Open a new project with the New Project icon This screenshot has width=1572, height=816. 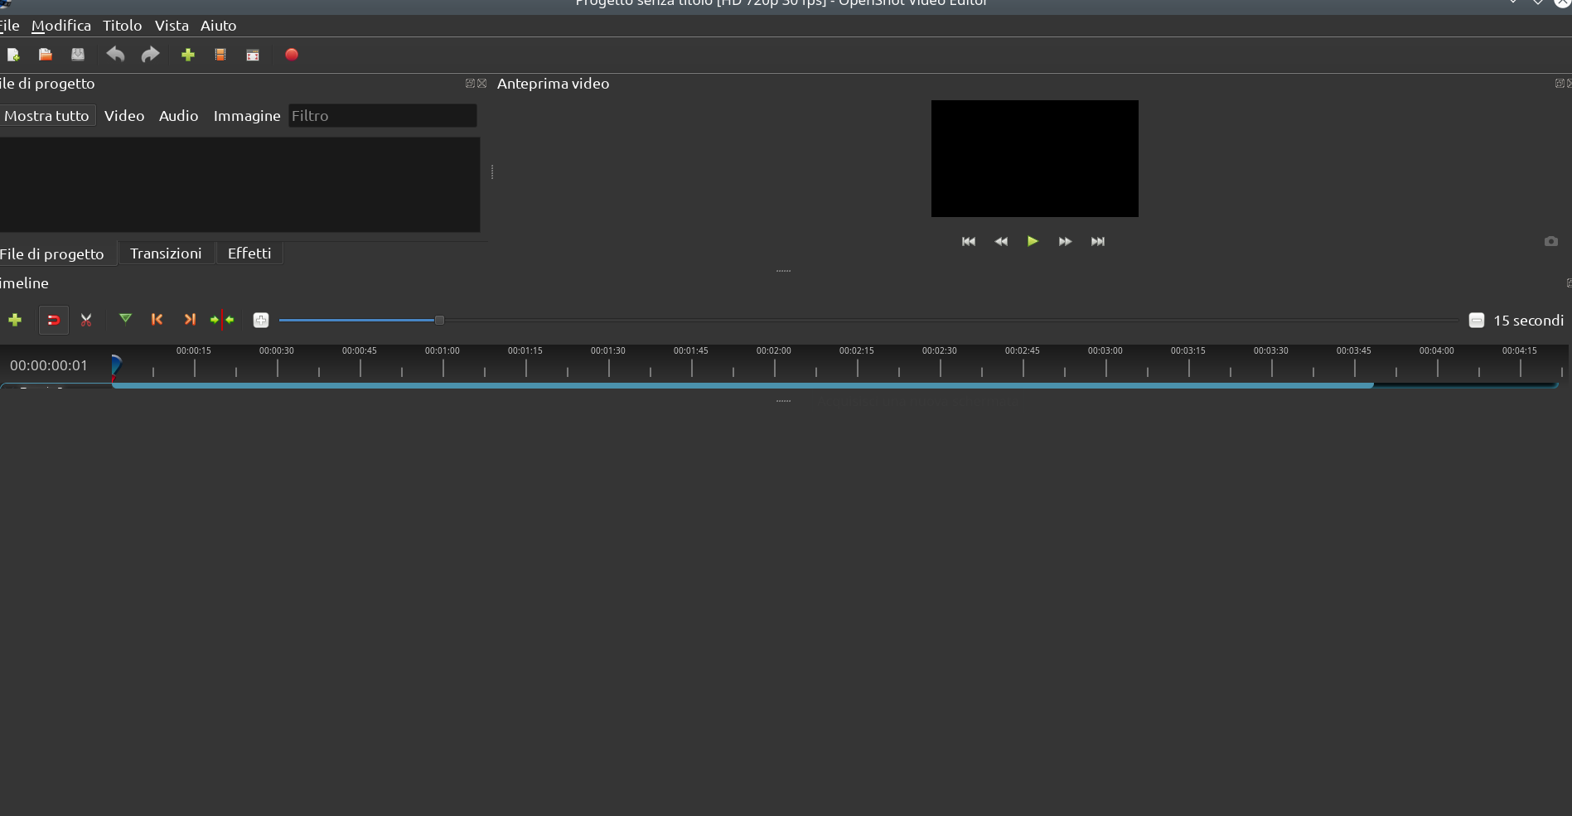[13, 55]
